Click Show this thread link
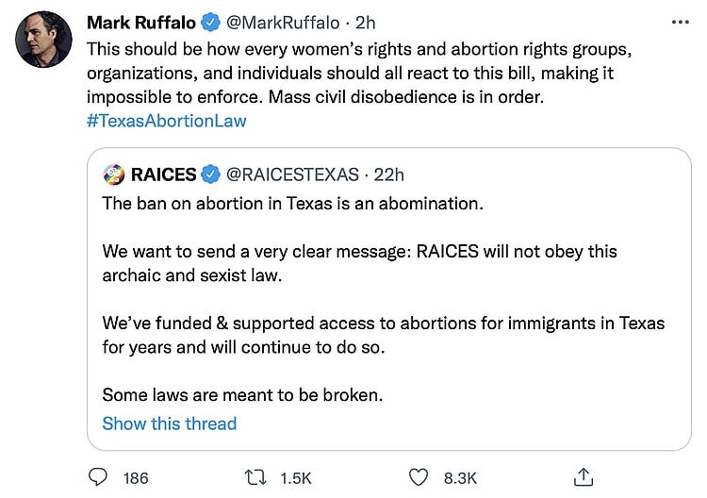This screenshot has width=707, height=498. 170,423
